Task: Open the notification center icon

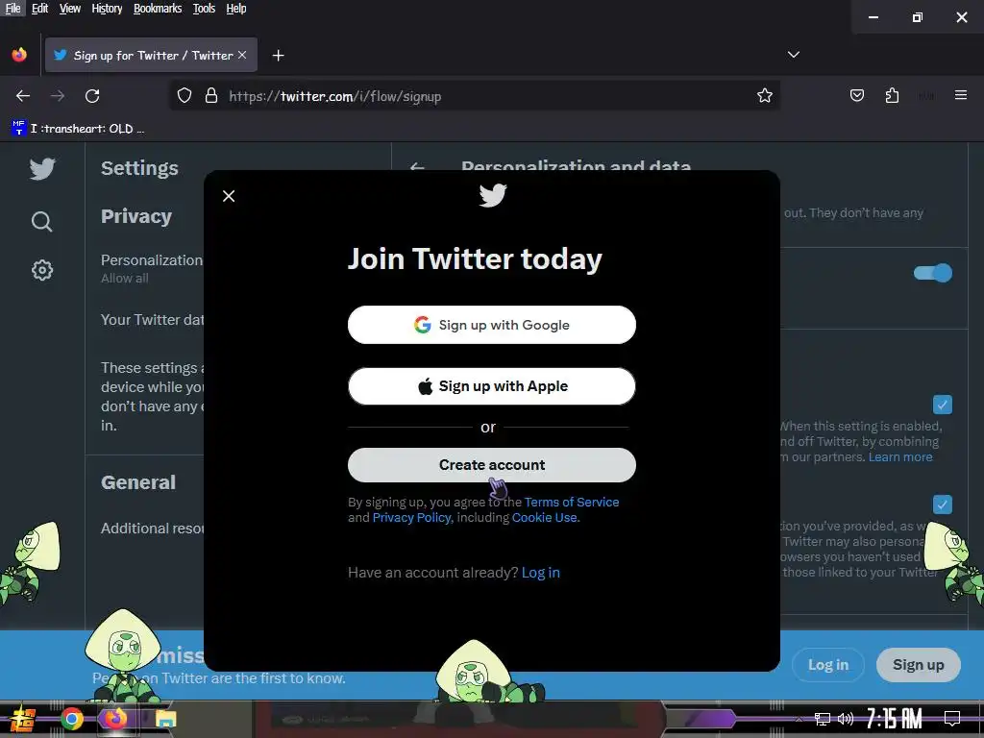Action: click(952, 719)
